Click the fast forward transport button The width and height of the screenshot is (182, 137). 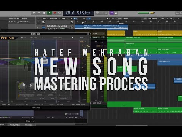click(39, 13)
